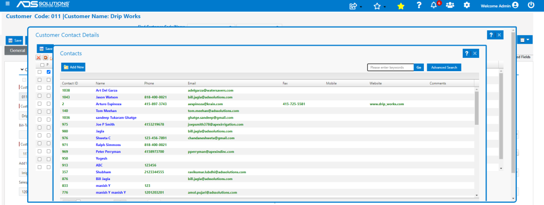Uncheck the checked P column checkbox
This screenshot has height=205, width=544.
click(x=48, y=72)
